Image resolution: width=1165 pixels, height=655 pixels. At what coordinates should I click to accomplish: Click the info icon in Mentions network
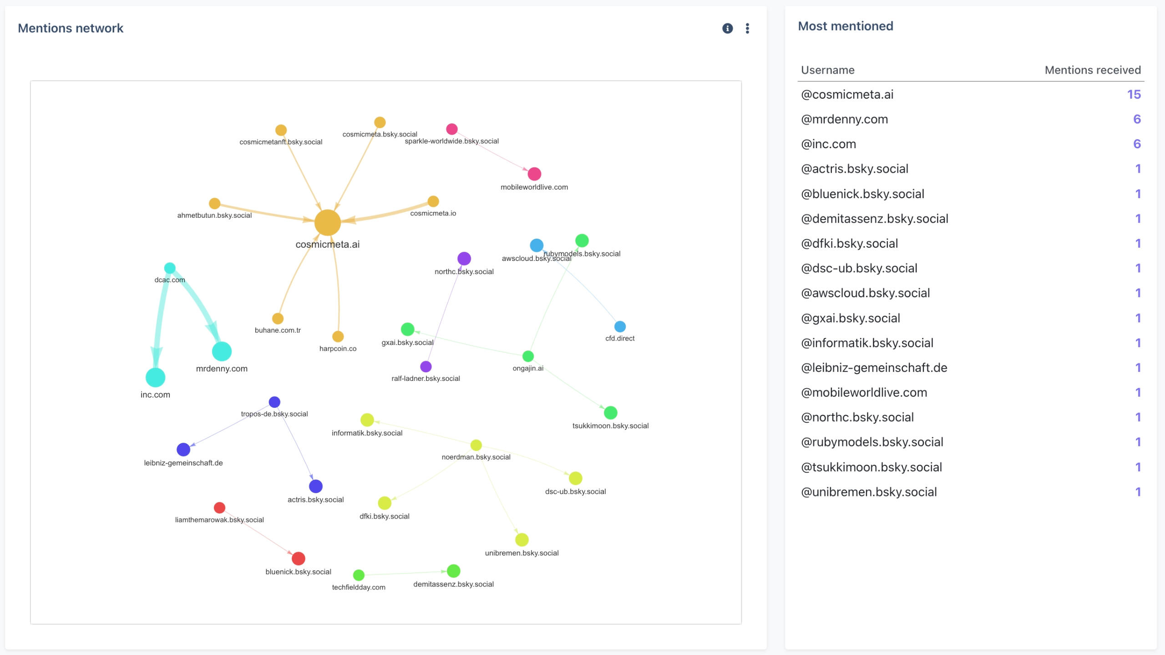[727, 29]
